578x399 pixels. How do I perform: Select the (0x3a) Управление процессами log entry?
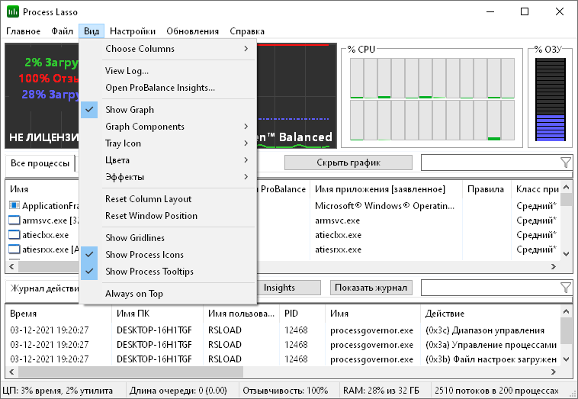tap(490, 345)
